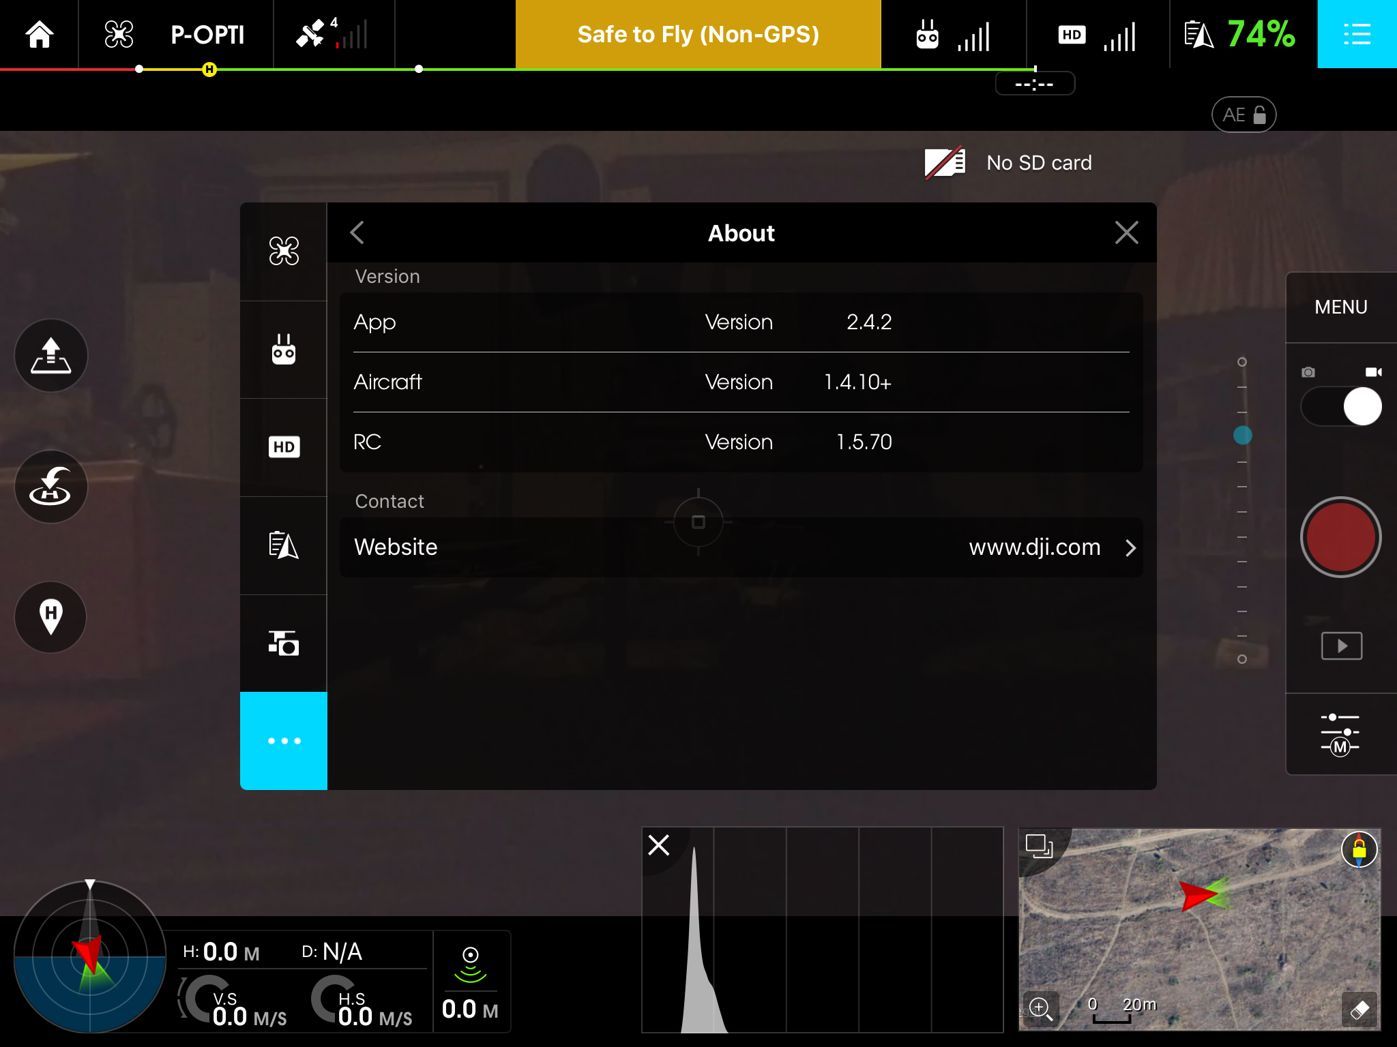The width and height of the screenshot is (1397, 1047).
Task: Open the camera MENU button
Action: (x=1341, y=307)
